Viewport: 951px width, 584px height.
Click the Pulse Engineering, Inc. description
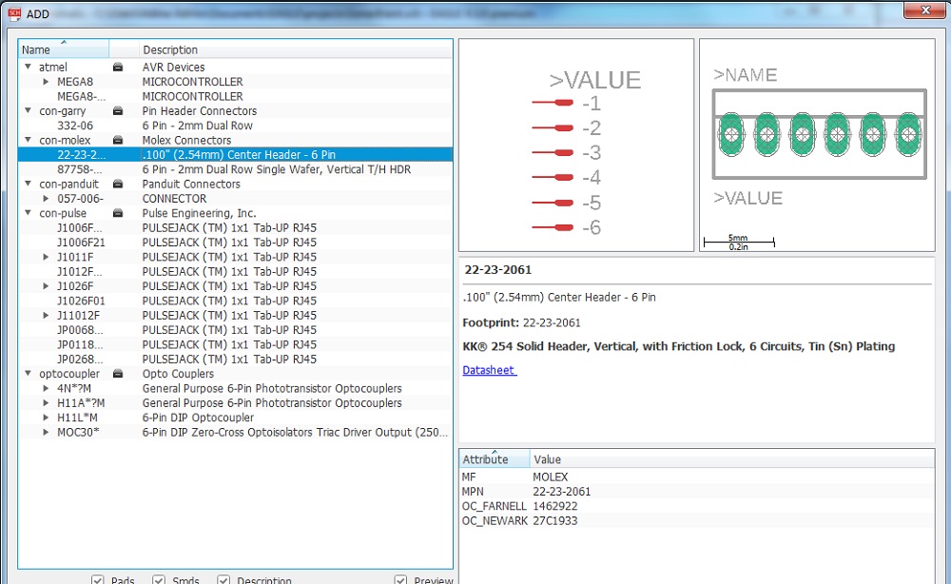[x=200, y=213]
